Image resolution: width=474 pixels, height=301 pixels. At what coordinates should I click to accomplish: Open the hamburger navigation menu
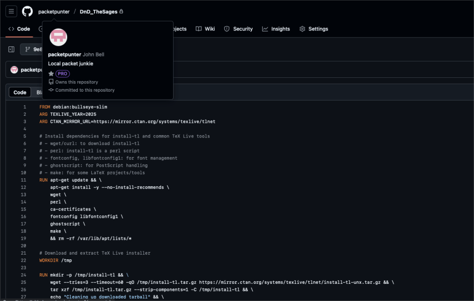[12, 12]
